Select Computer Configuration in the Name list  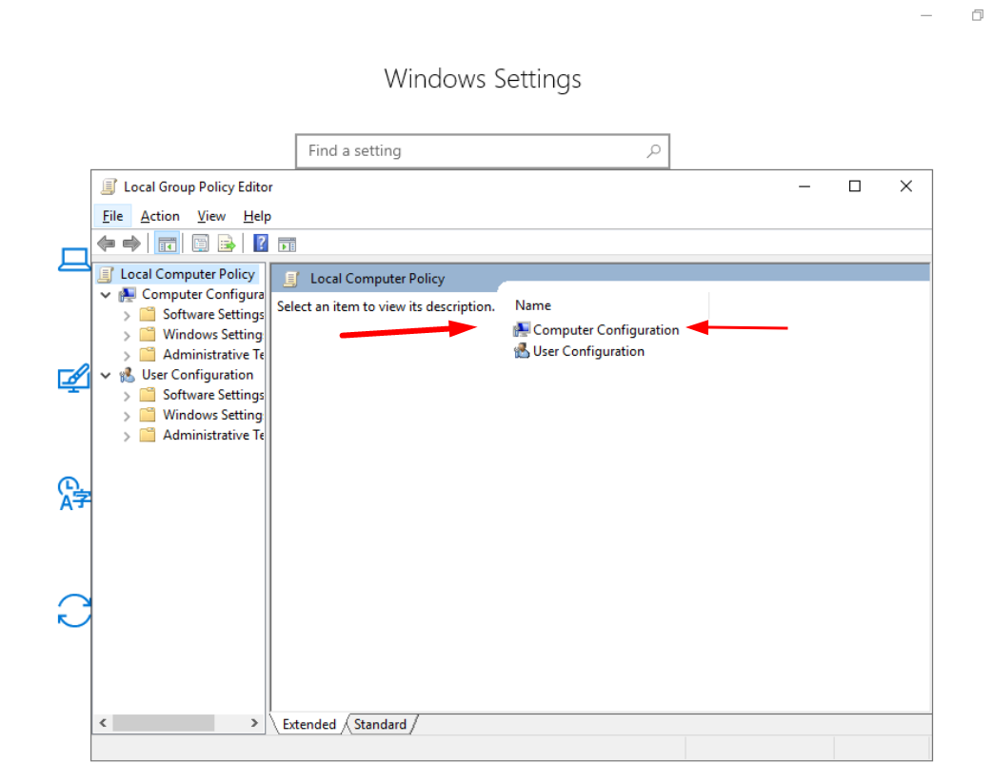[x=606, y=330]
